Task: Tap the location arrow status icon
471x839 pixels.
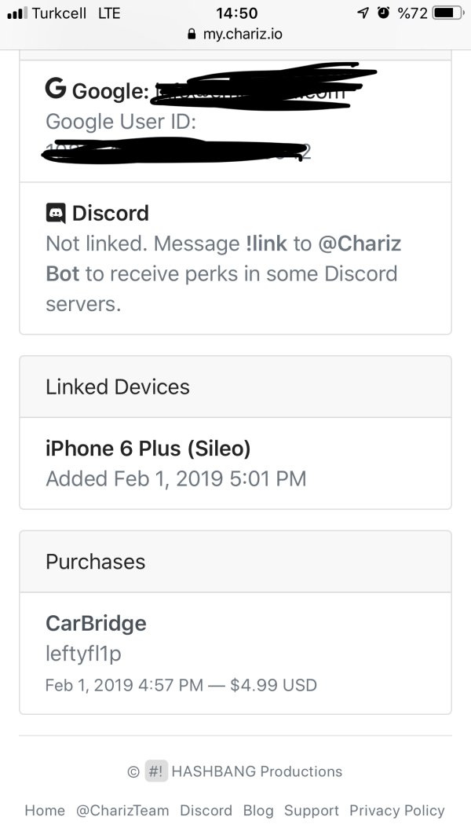Action: (363, 13)
